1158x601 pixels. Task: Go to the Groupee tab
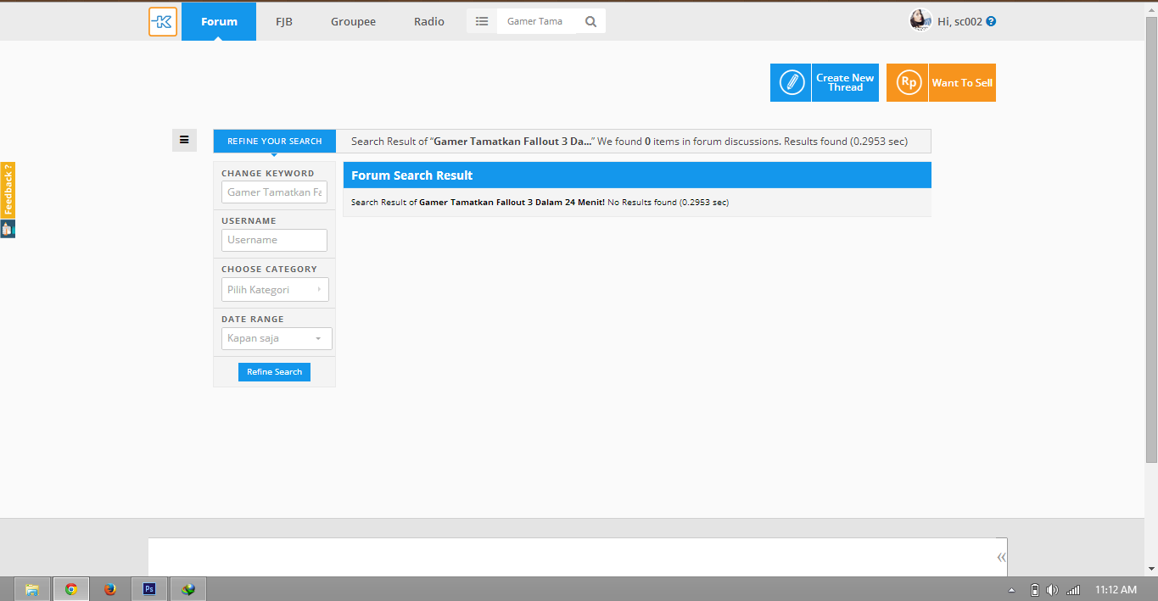[353, 21]
